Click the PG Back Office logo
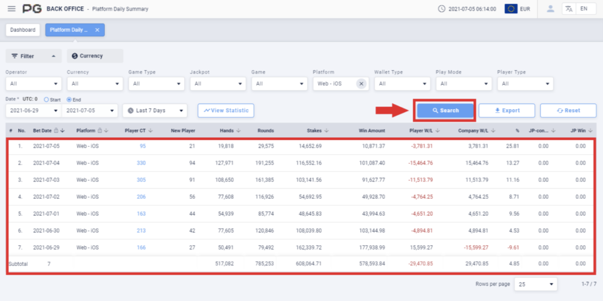The width and height of the screenshot is (603, 301). [32, 9]
